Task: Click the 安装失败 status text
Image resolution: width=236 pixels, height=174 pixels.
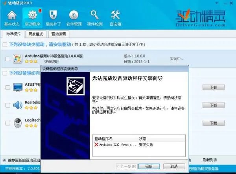Action: pos(146,145)
